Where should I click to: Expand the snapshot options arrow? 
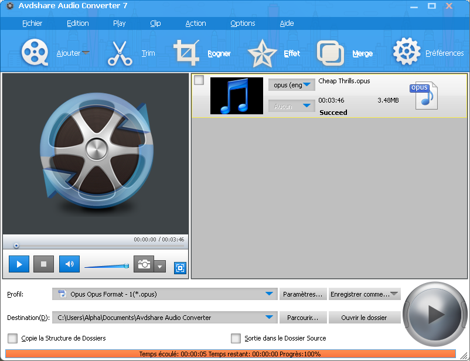tap(160, 266)
